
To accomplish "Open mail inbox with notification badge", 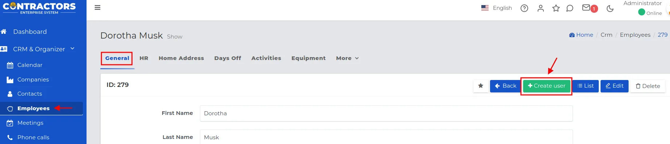I will (x=590, y=8).
